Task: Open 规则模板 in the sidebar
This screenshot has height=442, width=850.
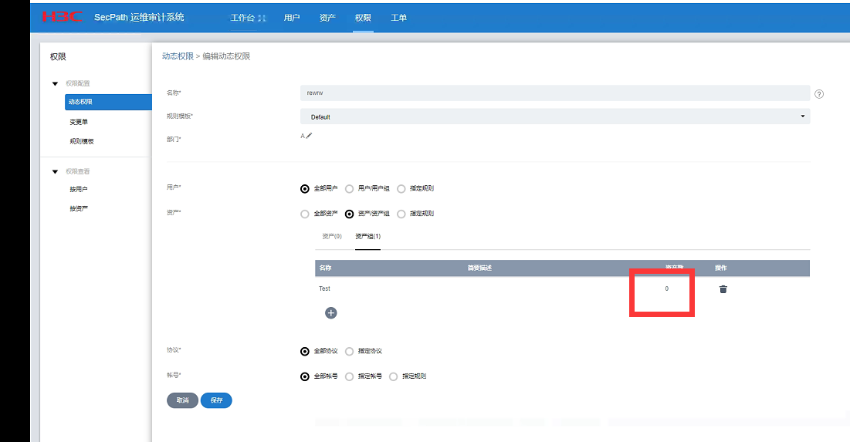Action: (x=81, y=141)
